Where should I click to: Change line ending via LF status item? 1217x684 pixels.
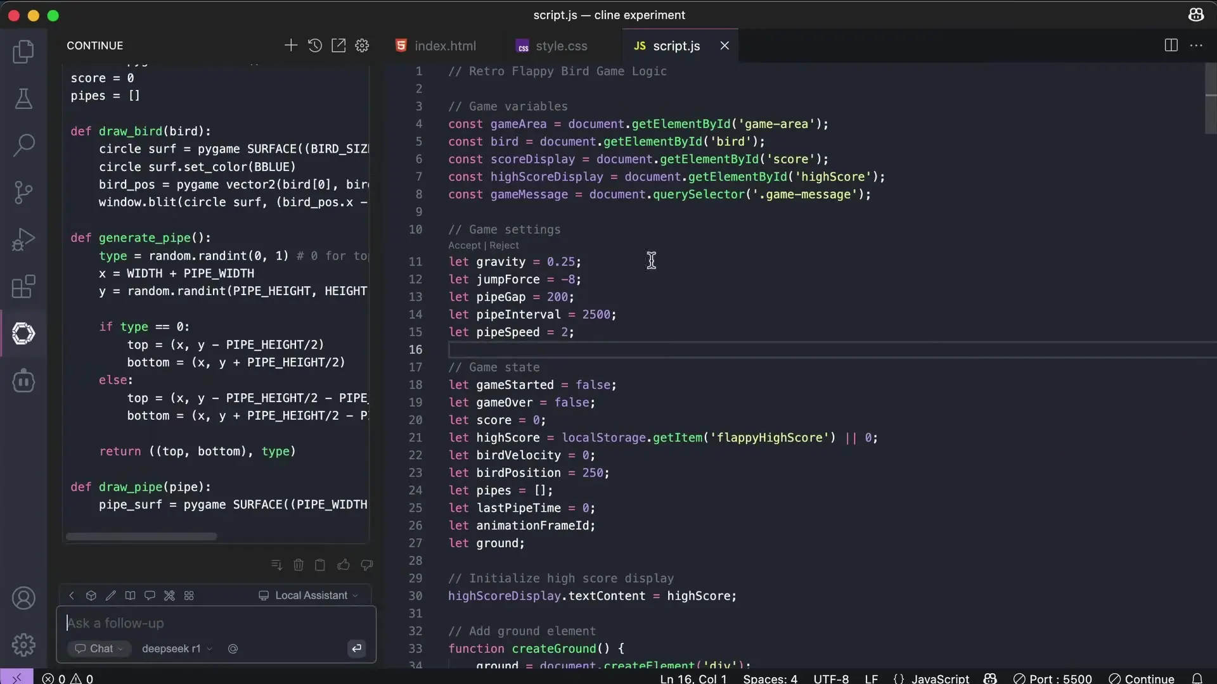872,678
